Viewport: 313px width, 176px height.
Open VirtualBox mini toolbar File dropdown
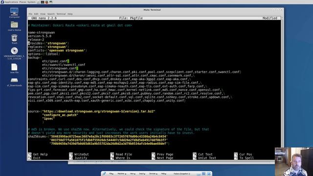click(x=111, y=174)
